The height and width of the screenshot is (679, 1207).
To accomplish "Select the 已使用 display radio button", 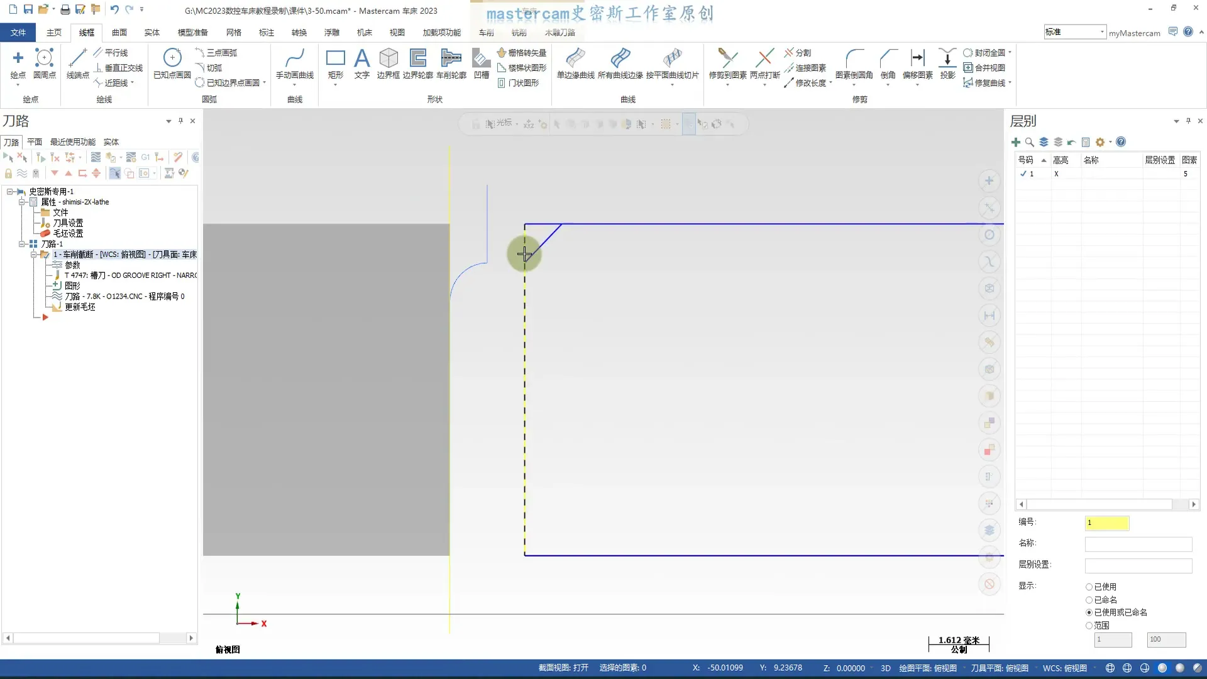I will coord(1089,587).
